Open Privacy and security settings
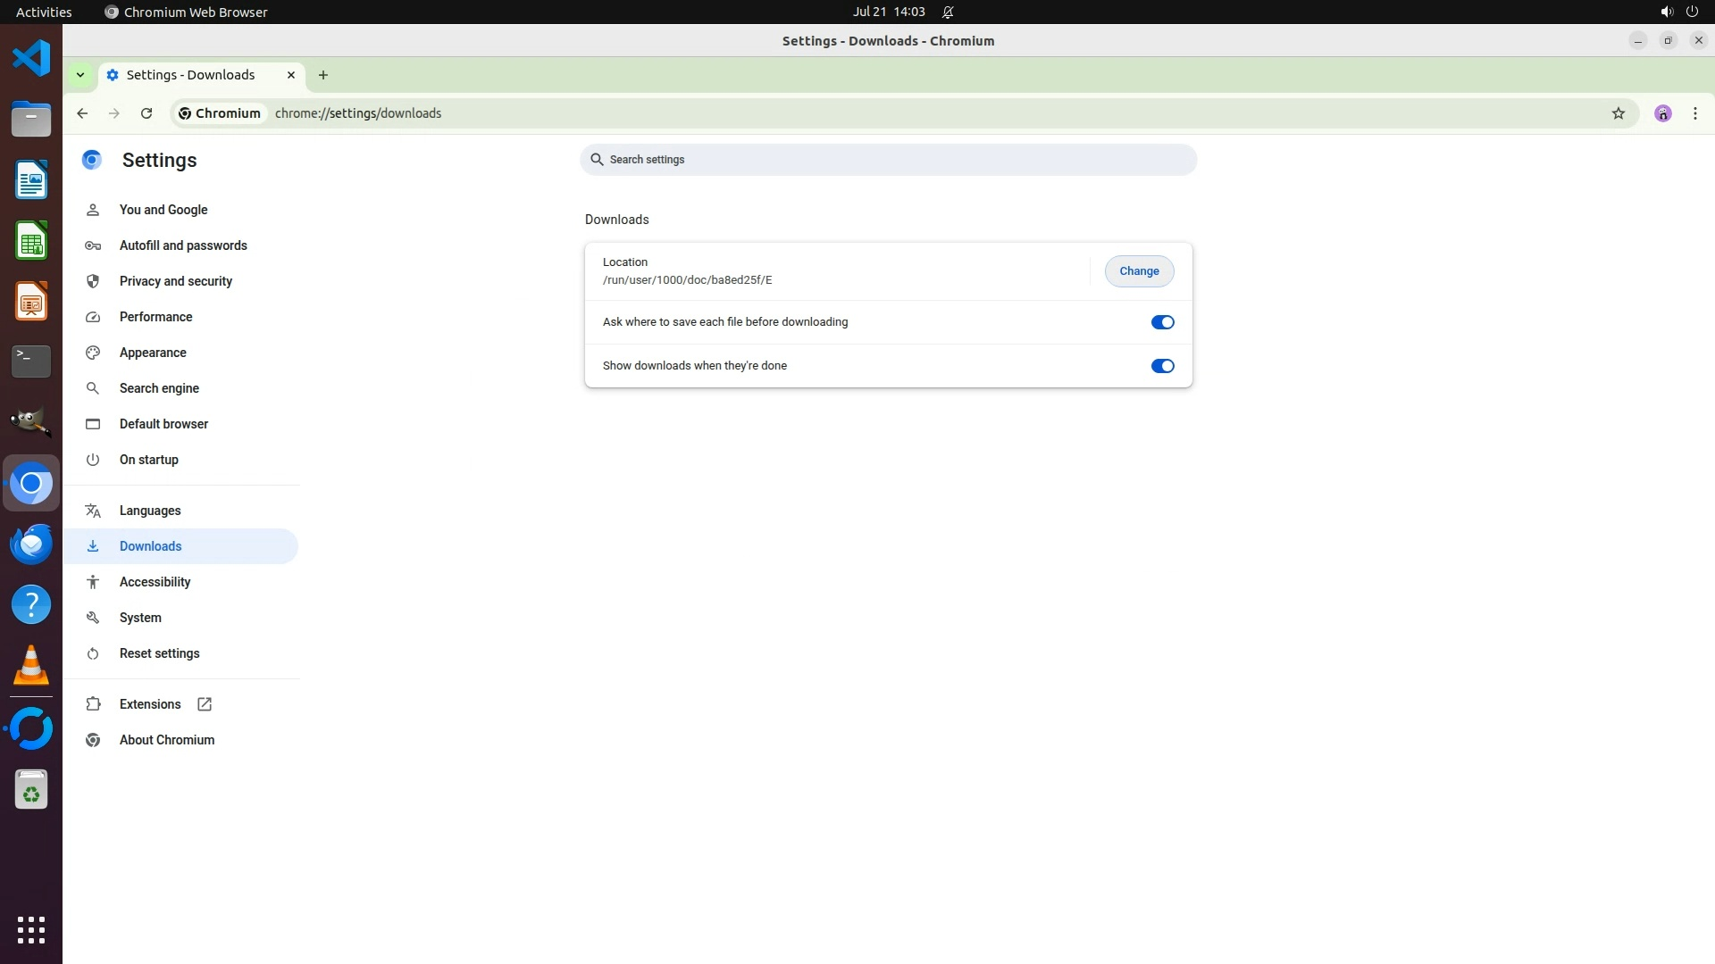Screen dimensions: 1715x964 (175, 281)
